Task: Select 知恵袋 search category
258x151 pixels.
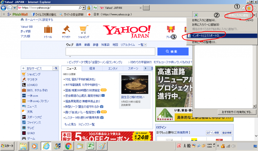Action: point(105,45)
